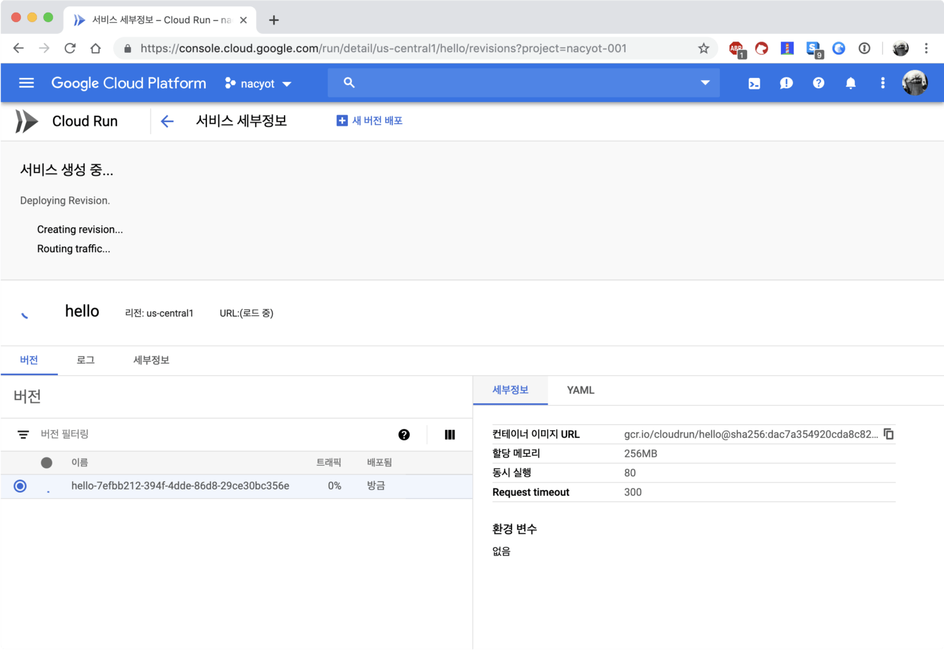This screenshot has width=944, height=650.
Task: Click the revisions table help icon
Action: (x=404, y=435)
